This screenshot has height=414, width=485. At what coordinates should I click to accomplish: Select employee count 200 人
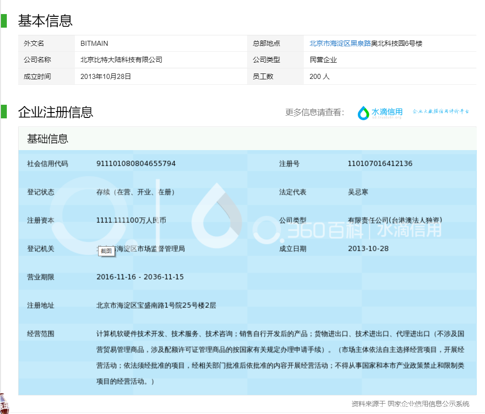click(320, 77)
